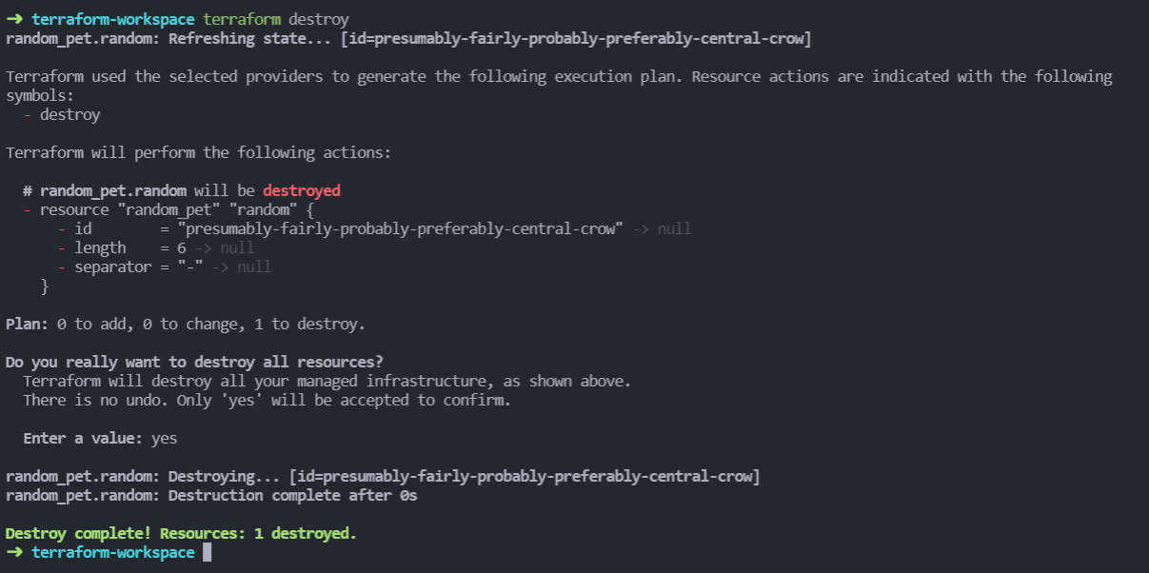Viewport: 1149px width, 573px height.
Task: Click 'Do you really want to destroy all resources?'
Action: click(x=194, y=362)
